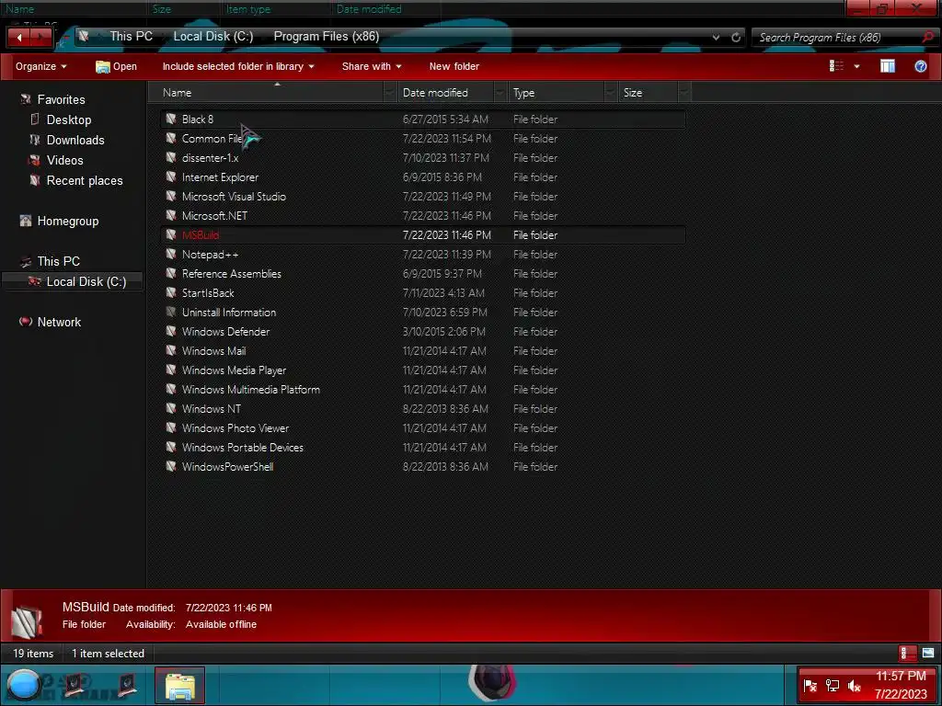
Task: Go back with the red back arrow
Action: click(19, 37)
